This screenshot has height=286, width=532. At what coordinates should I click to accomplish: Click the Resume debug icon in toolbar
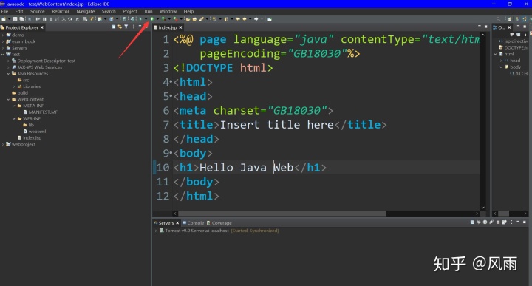pos(38,19)
